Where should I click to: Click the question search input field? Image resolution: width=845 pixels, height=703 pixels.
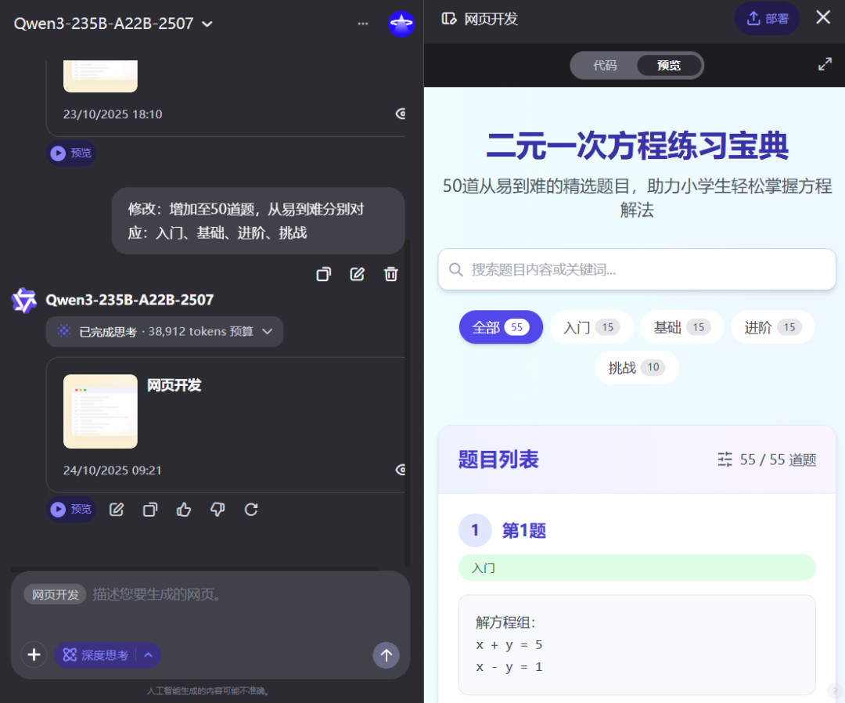coord(636,269)
